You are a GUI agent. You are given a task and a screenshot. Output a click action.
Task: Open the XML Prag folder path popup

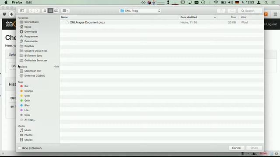(x=140, y=10)
